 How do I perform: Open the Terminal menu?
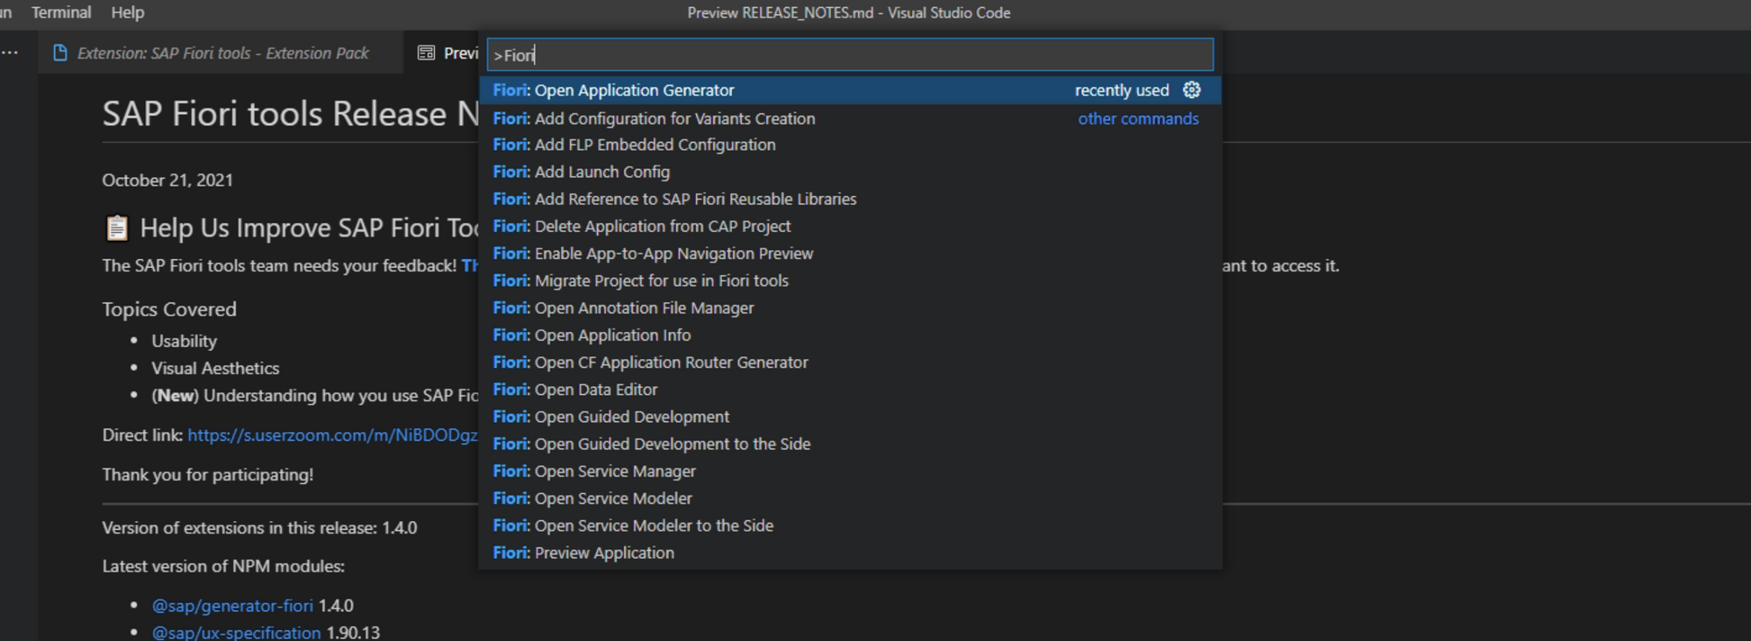[61, 12]
